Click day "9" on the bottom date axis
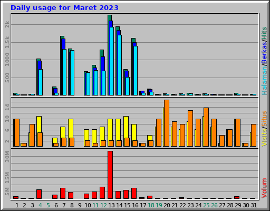Image resolution: width=270 pixels, height=211 pixels. 80,205
